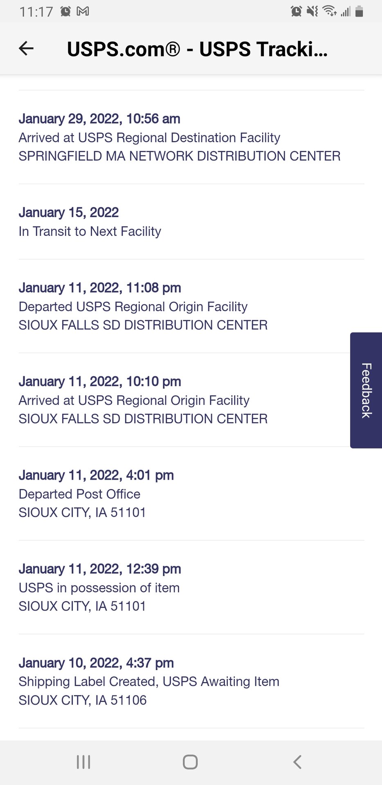Select the Shipping Label Created entry

(149, 681)
